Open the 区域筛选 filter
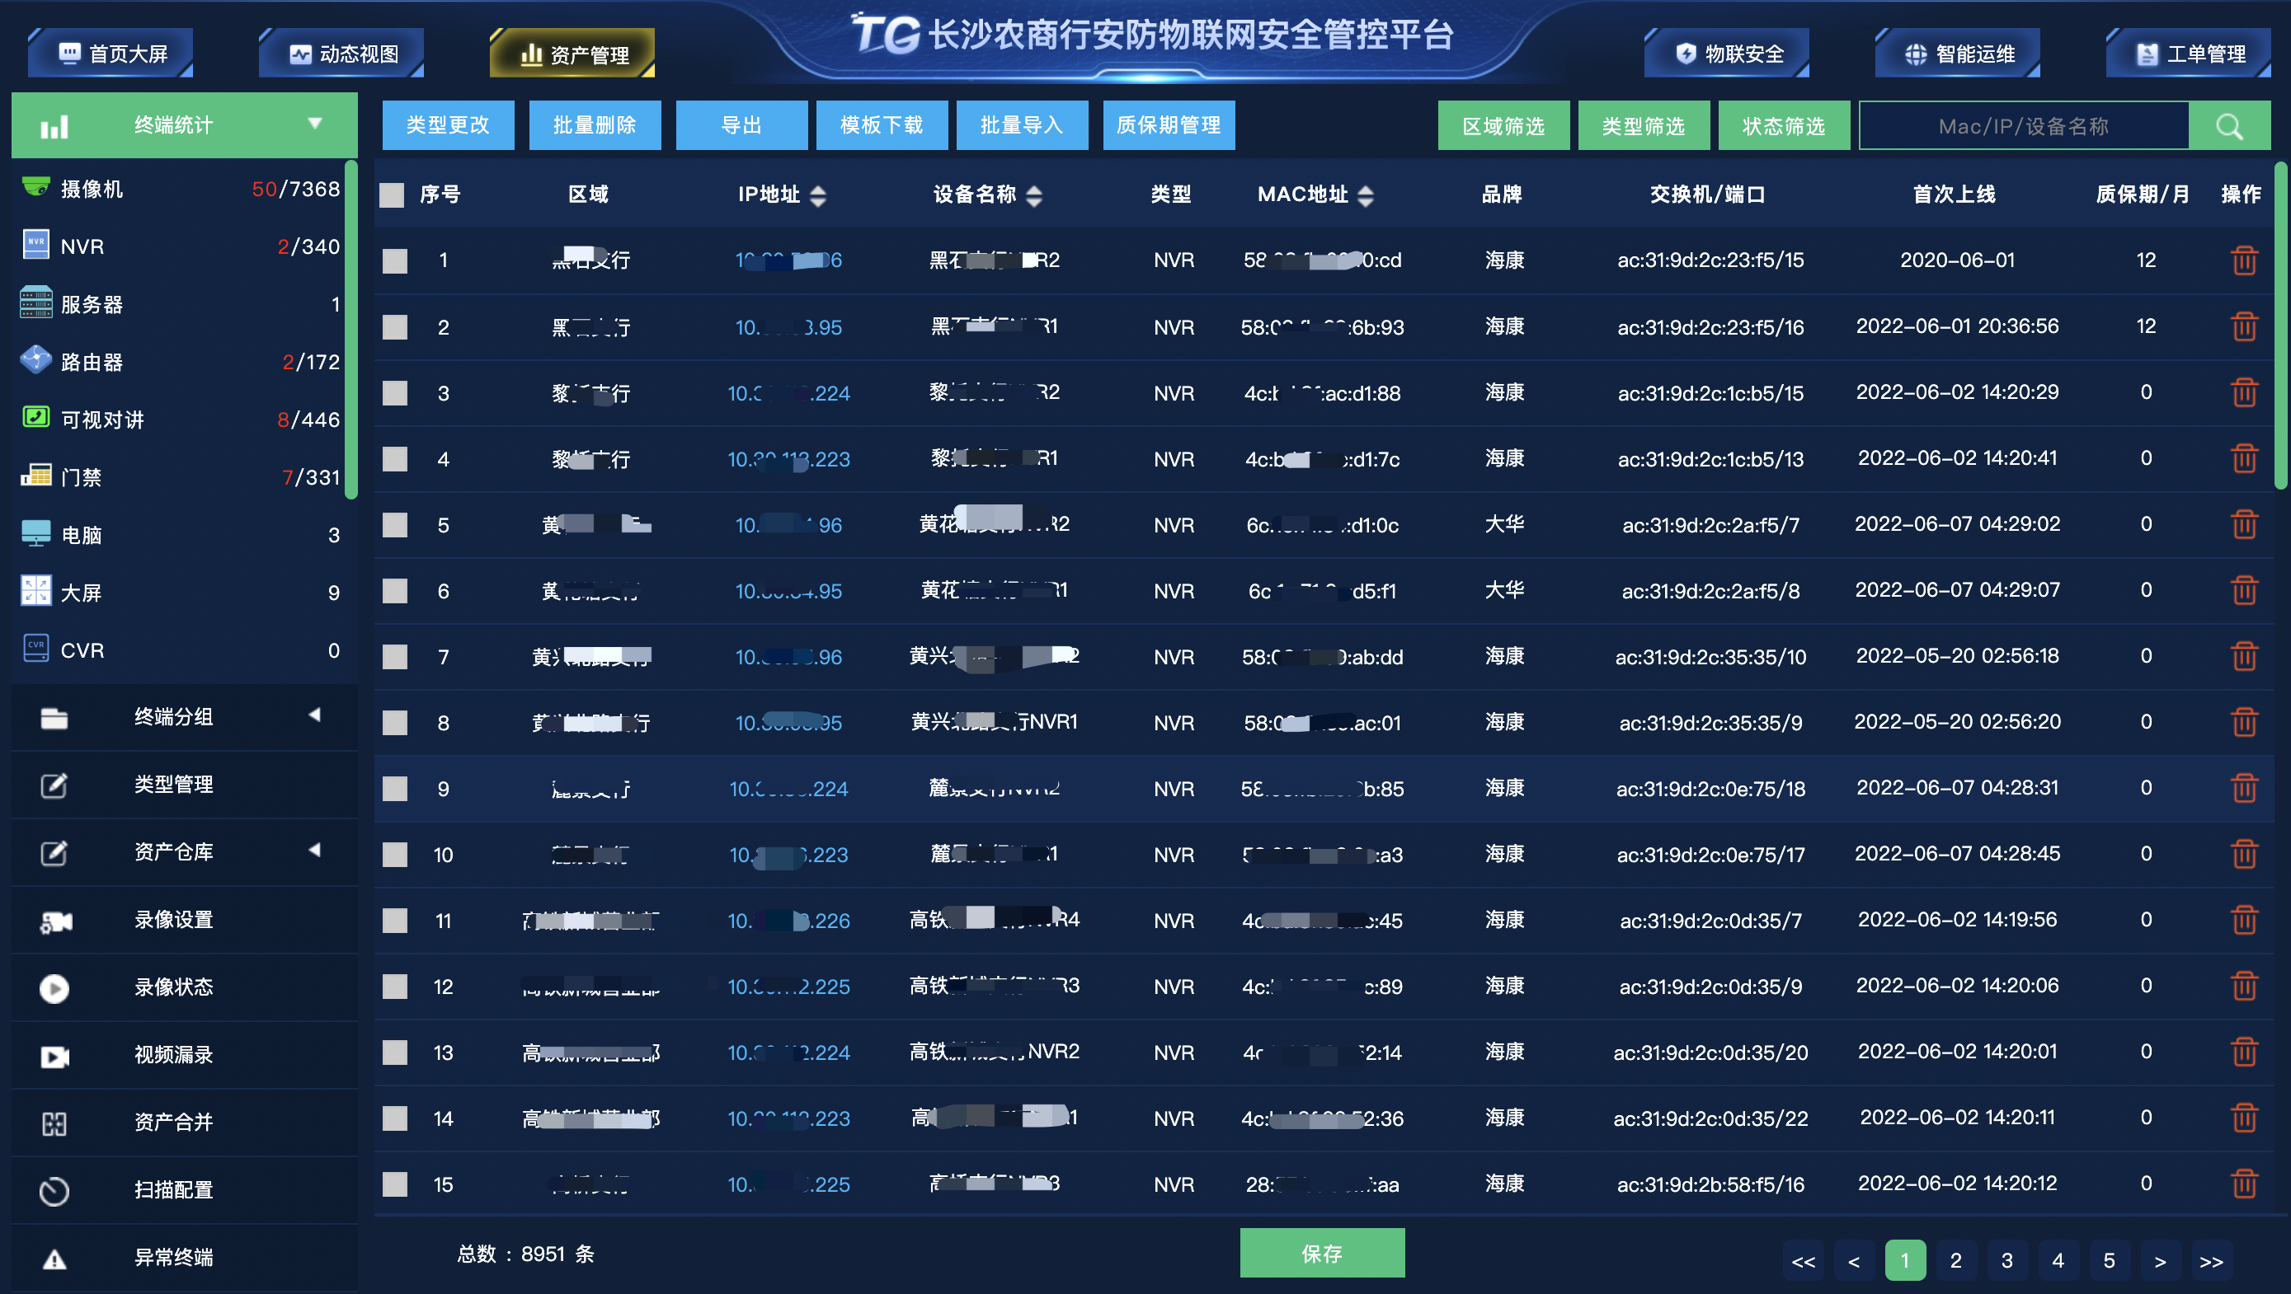The height and width of the screenshot is (1294, 2291). pyautogui.click(x=1504, y=126)
